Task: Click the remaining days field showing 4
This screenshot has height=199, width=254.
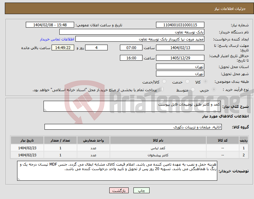Action: tap(96, 48)
